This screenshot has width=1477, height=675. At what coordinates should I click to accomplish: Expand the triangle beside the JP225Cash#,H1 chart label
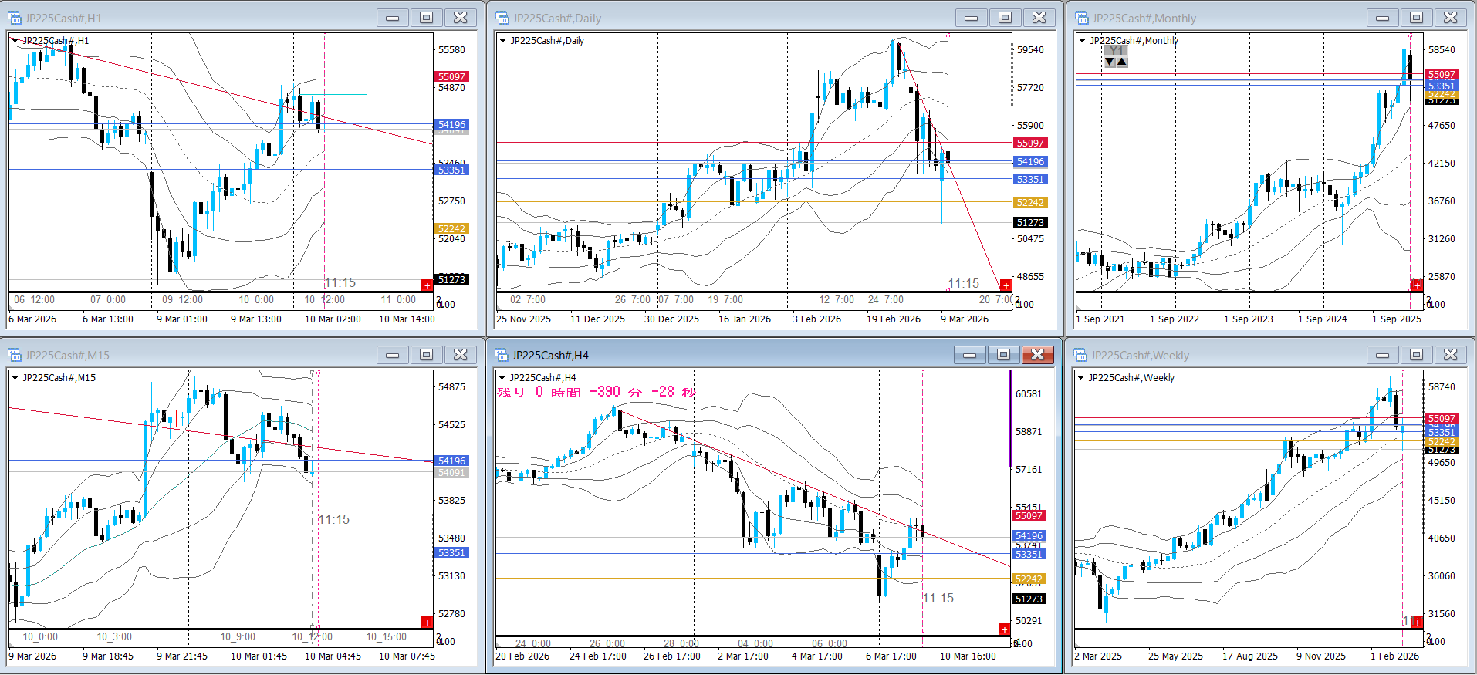click(x=15, y=41)
